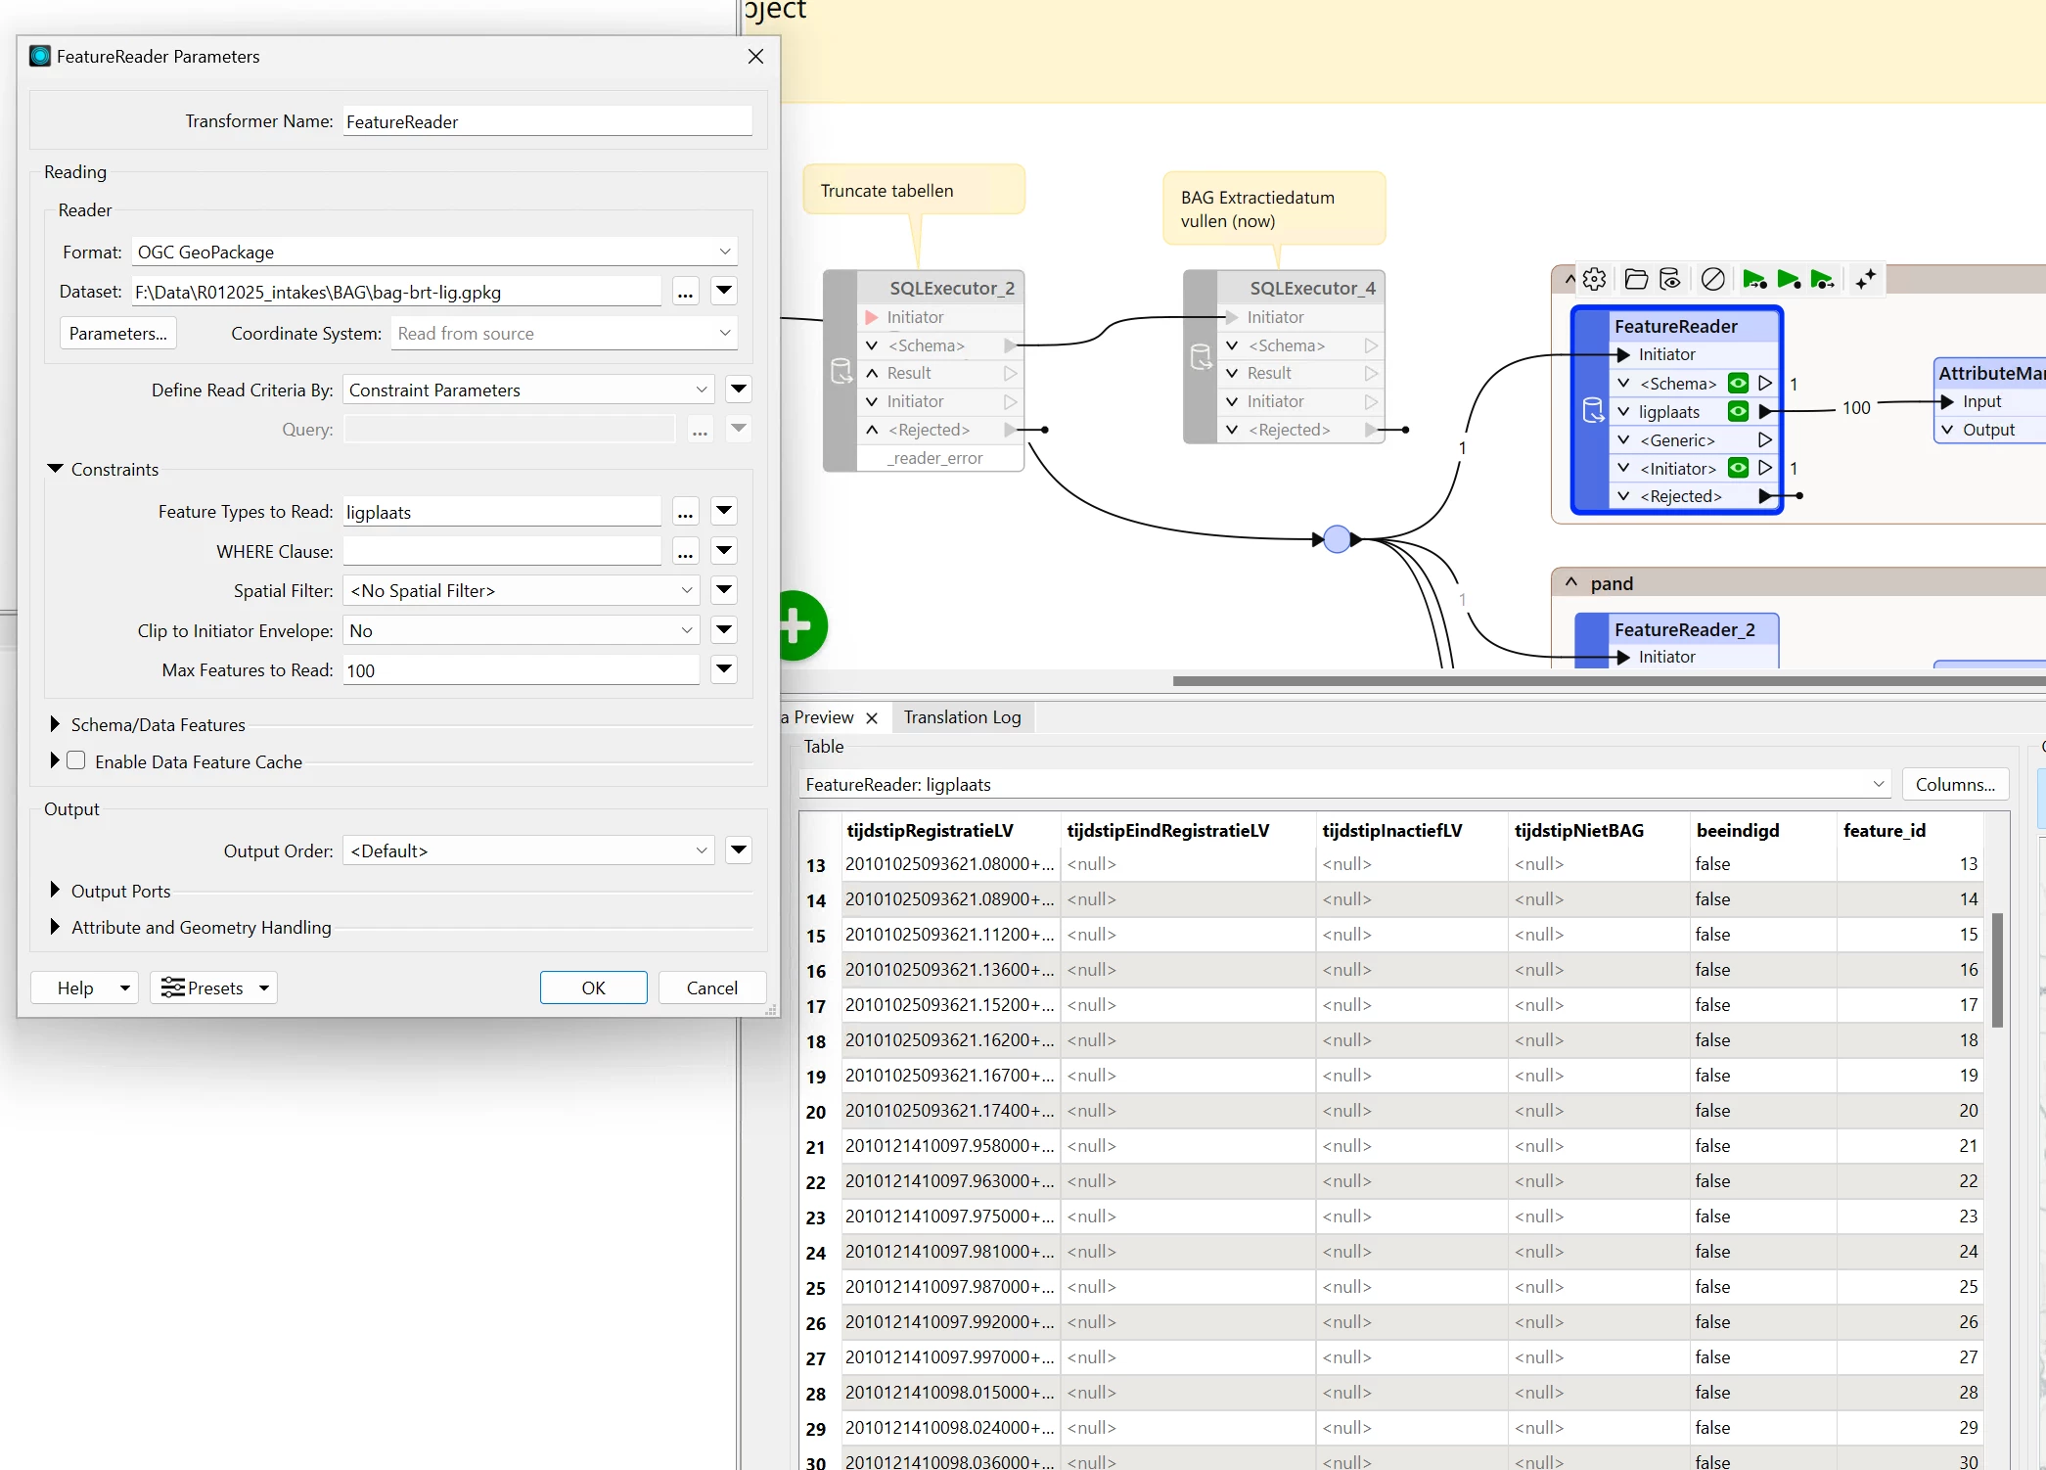Click the Max Features to Read field
Viewport: 2046px width, 1470px height.
[x=520, y=670]
